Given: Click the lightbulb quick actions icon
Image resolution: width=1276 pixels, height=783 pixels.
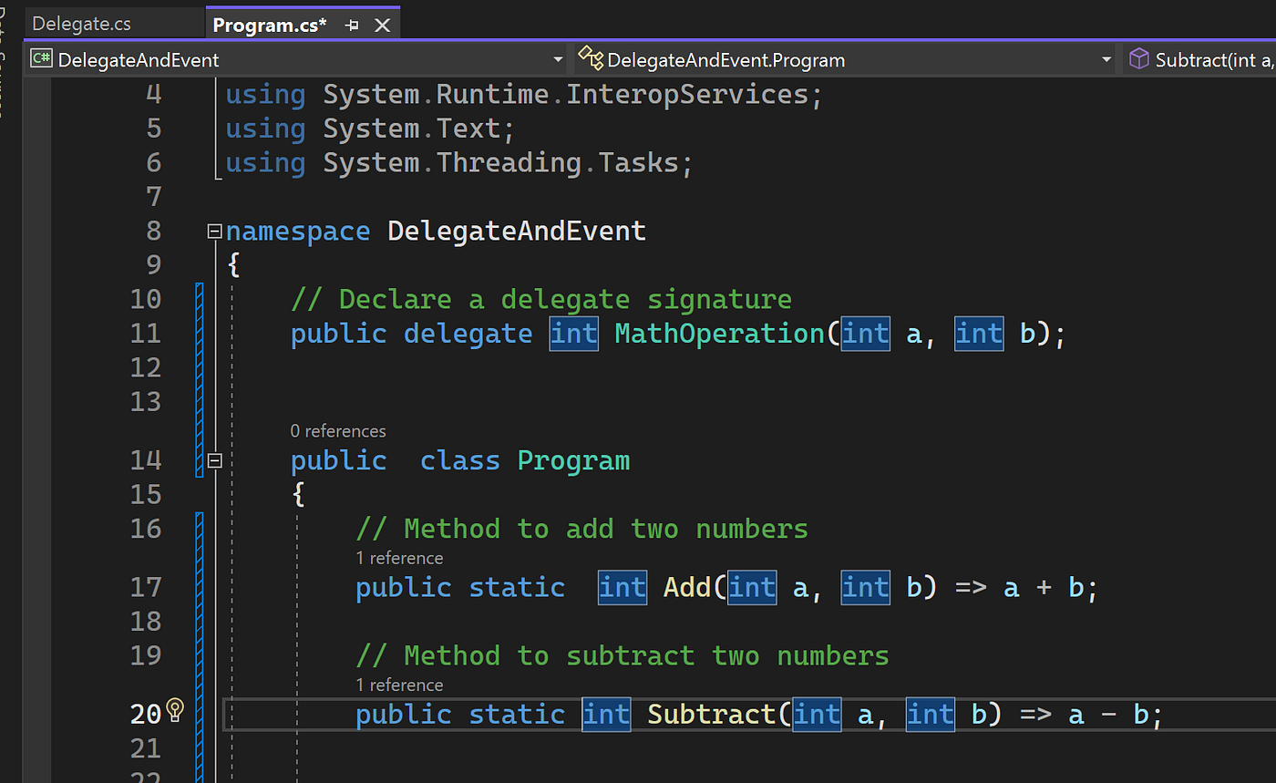Looking at the screenshot, I should 175,711.
